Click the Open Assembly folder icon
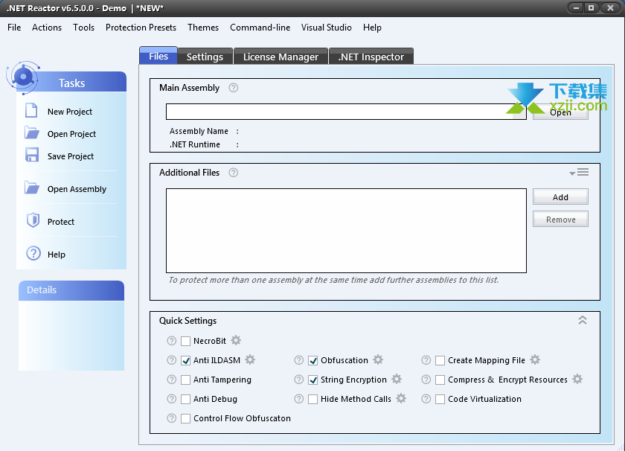 pyautogui.click(x=31, y=188)
